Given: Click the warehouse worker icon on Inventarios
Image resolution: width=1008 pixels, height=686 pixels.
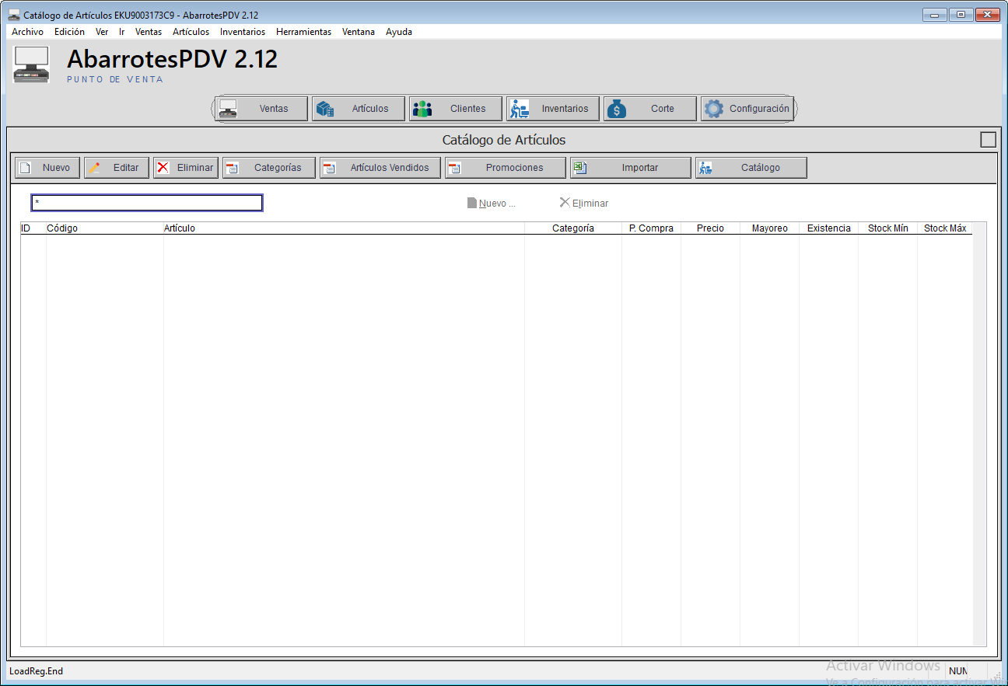Looking at the screenshot, I should 520,109.
